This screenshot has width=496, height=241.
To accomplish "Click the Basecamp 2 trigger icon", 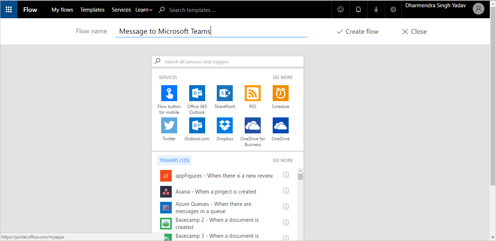I will point(166,224).
